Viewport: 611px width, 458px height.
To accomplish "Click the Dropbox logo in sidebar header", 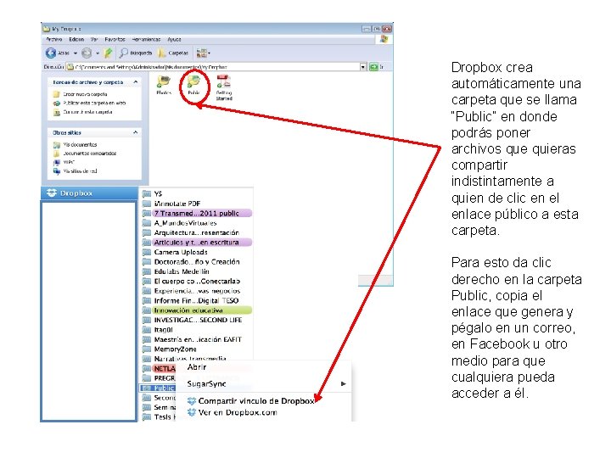I will point(52,193).
